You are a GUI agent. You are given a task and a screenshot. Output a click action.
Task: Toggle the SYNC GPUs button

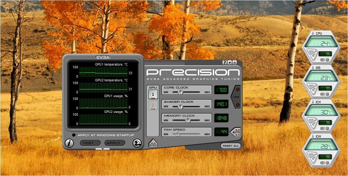(x=153, y=143)
